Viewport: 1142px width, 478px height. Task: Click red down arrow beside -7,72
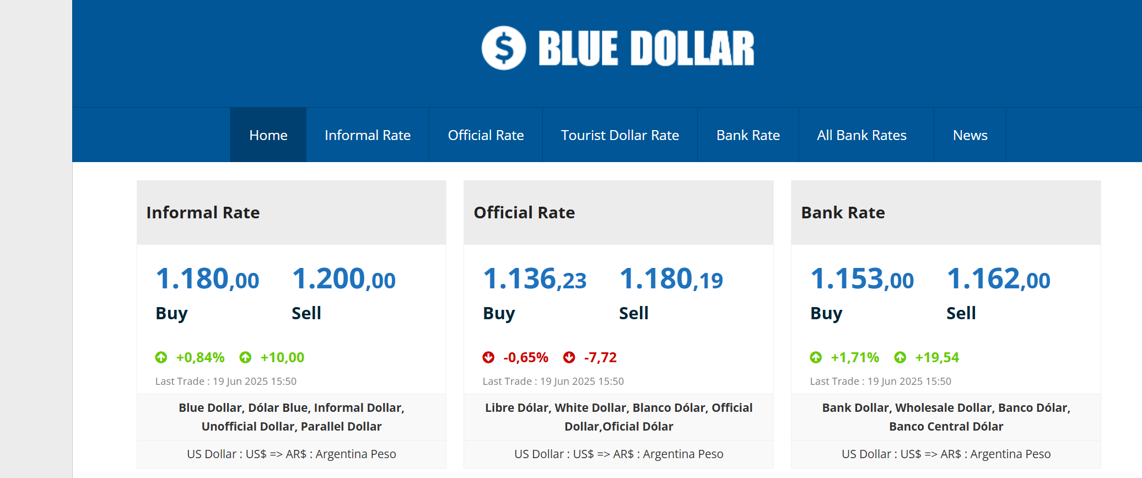569,357
